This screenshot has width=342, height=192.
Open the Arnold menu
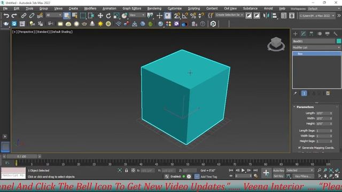tap(268, 9)
